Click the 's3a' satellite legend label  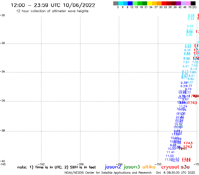click(185, 167)
